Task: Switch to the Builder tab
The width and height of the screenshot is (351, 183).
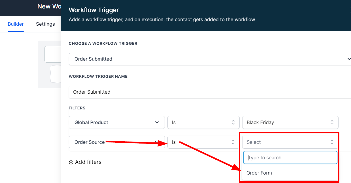Action: click(x=16, y=24)
